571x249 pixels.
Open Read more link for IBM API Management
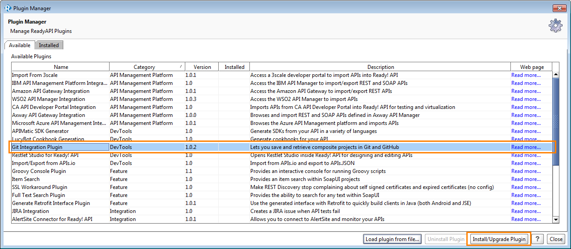(x=526, y=83)
